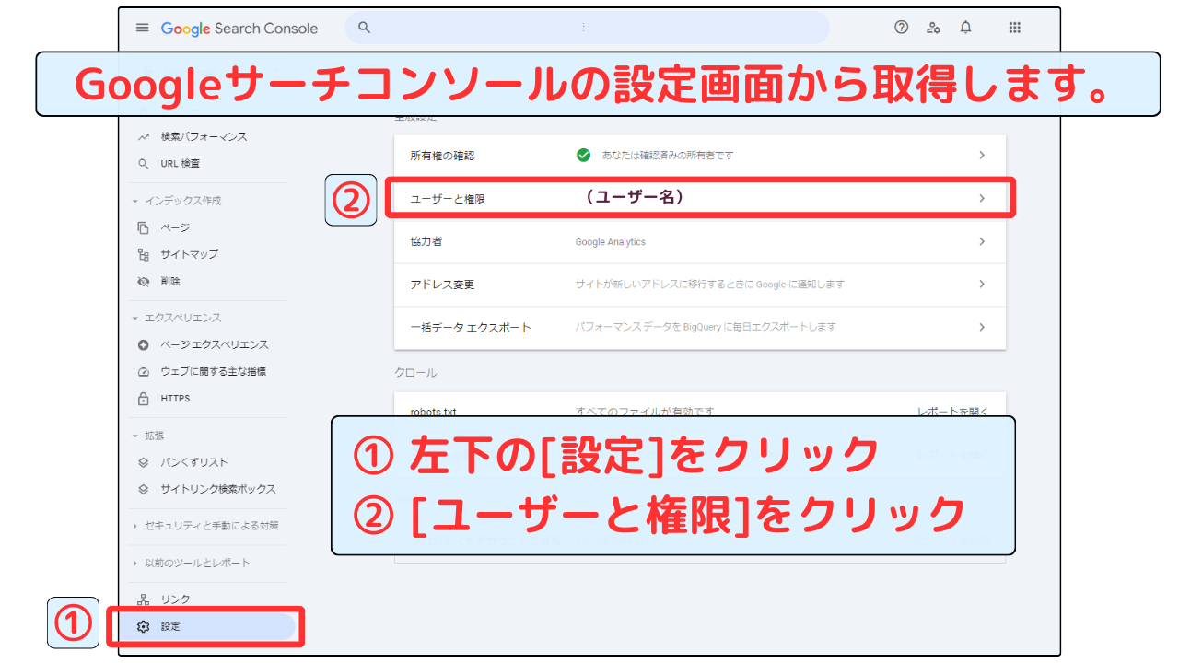Open リンク in the sidebar
Image resolution: width=1179 pixels, height=663 pixels.
coord(175,599)
